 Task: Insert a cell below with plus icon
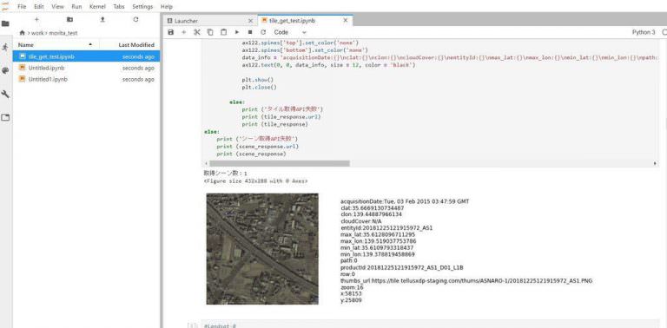pos(184,32)
